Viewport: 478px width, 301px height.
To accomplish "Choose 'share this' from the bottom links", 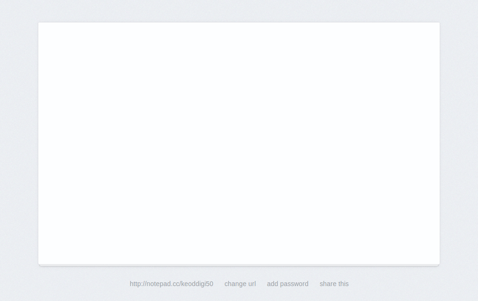I will (334, 284).
